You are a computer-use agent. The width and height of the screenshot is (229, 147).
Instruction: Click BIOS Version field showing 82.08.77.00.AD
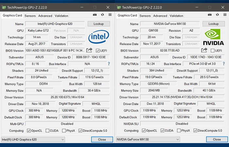point(170,50)
